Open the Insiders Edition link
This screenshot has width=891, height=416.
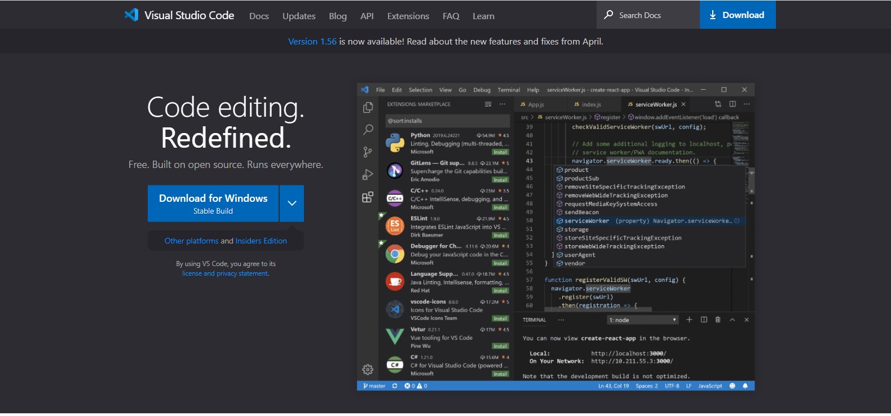[261, 241]
